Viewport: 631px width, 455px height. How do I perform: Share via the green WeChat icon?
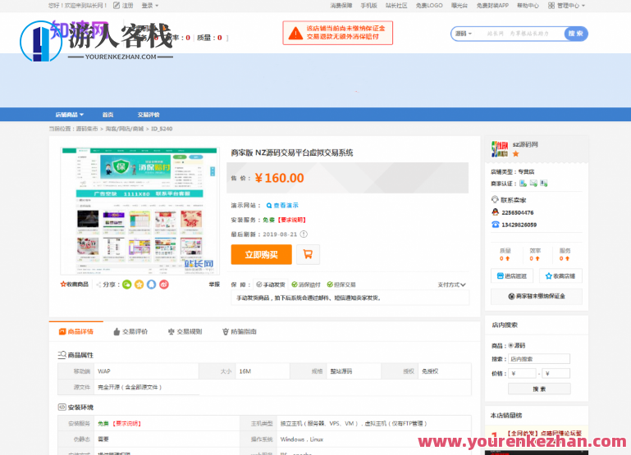[126, 284]
